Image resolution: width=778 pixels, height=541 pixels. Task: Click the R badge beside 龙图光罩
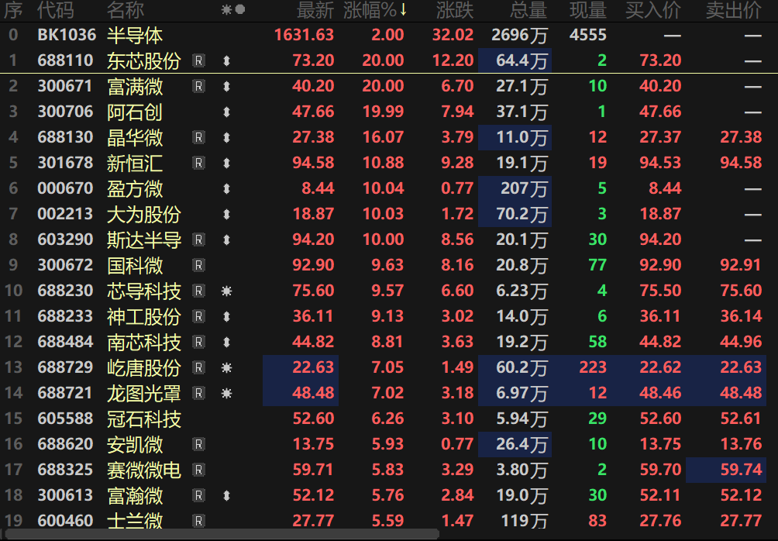pos(198,393)
